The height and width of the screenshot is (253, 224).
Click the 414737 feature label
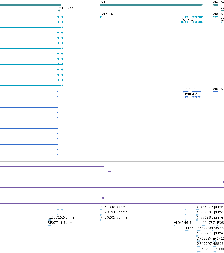tap(209, 223)
